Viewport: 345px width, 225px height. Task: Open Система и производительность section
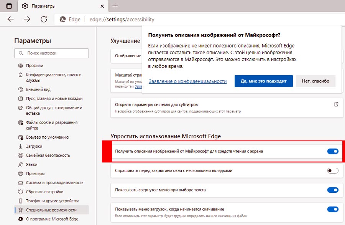pos(54,183)
